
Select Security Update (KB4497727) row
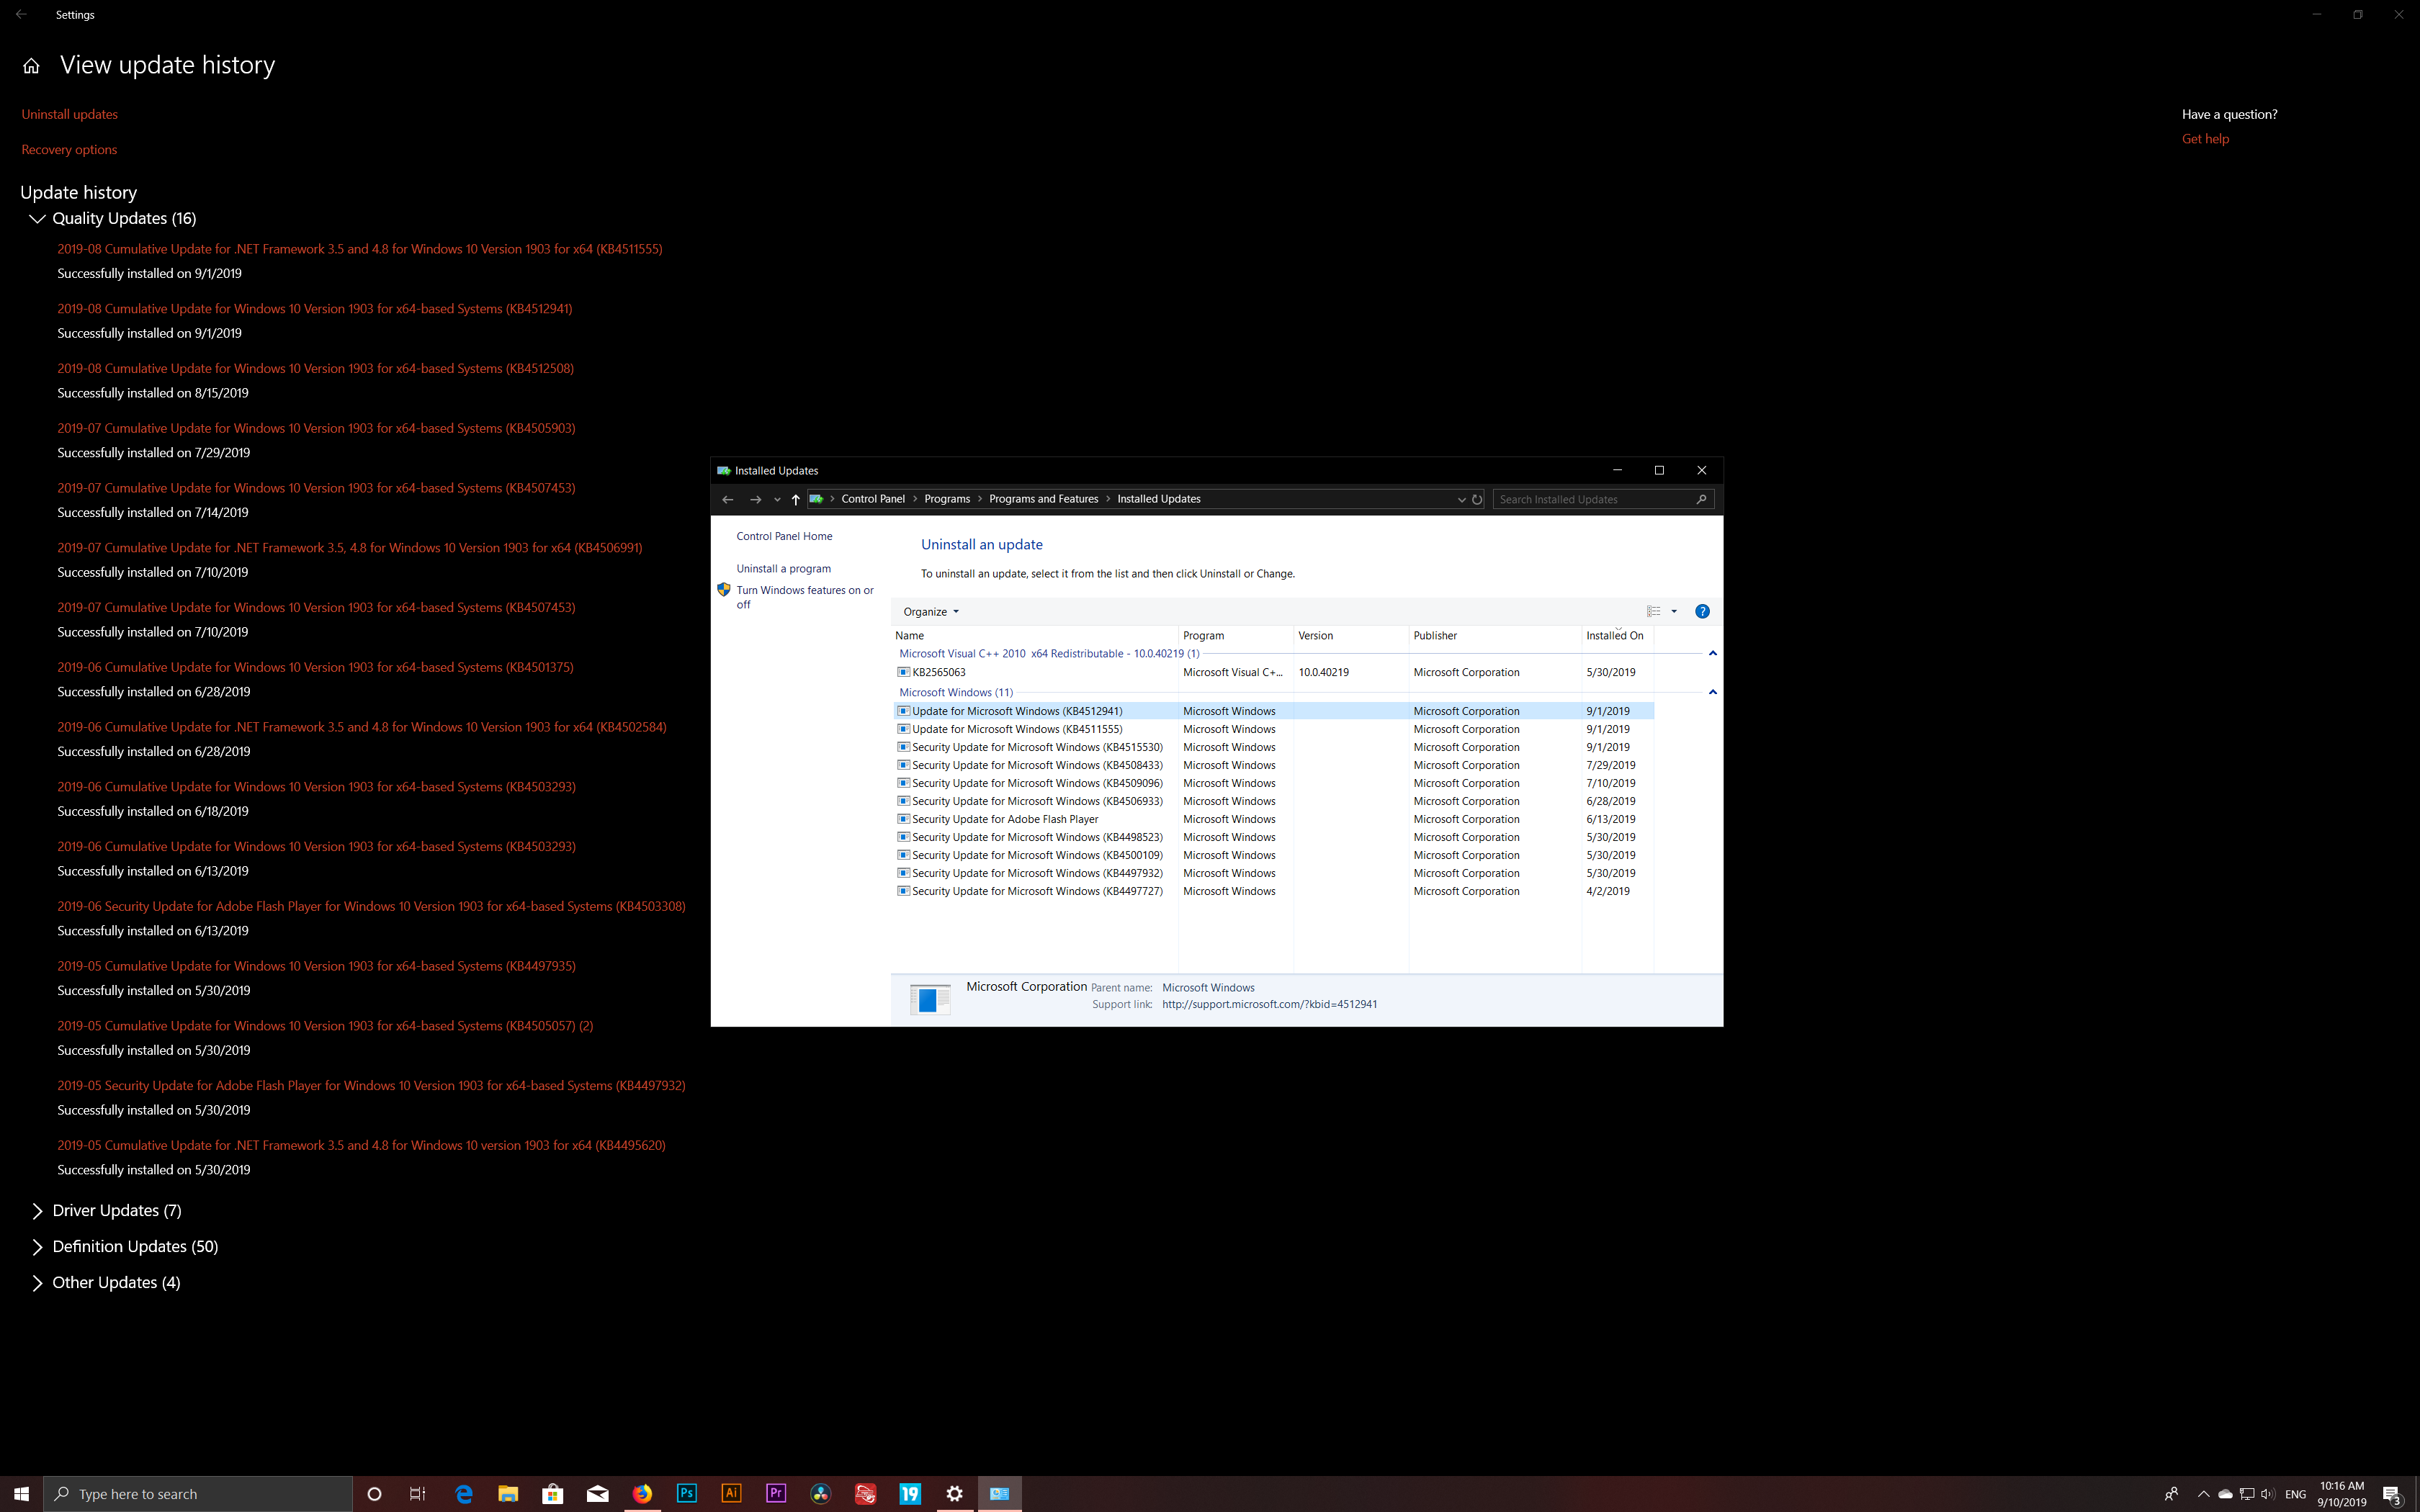click(1273, 891)
